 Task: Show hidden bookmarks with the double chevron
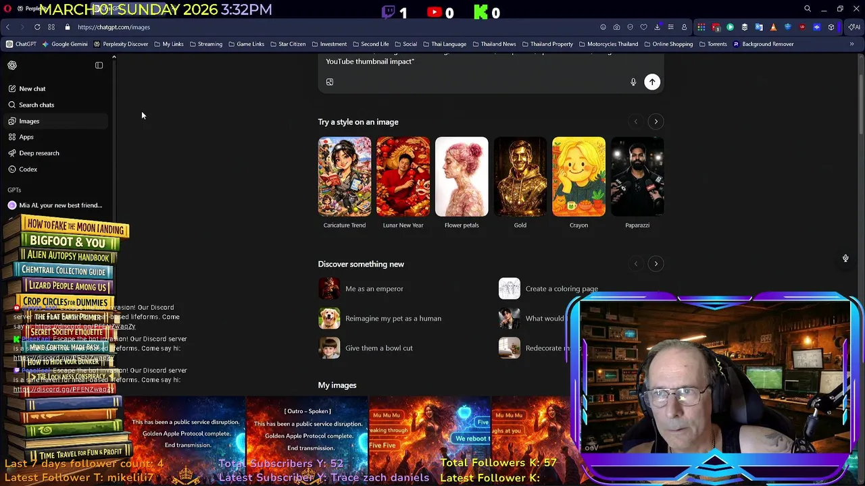click(x=851, y=44)
